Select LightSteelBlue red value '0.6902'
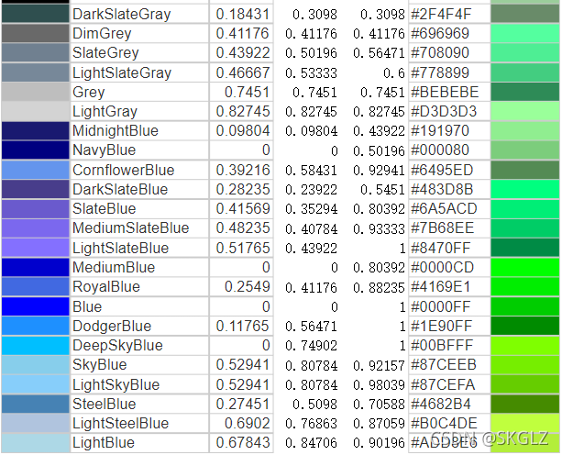 pyautogui.click(x=247, y=423)
